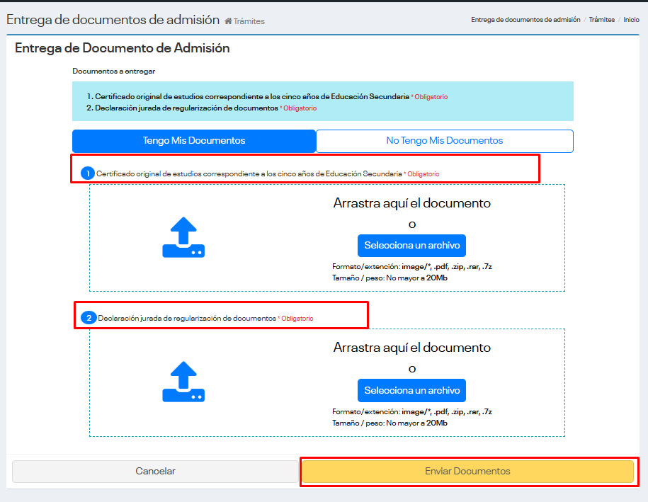Open the No Tengo Mis Documentos tab

[x=444, y=141]
